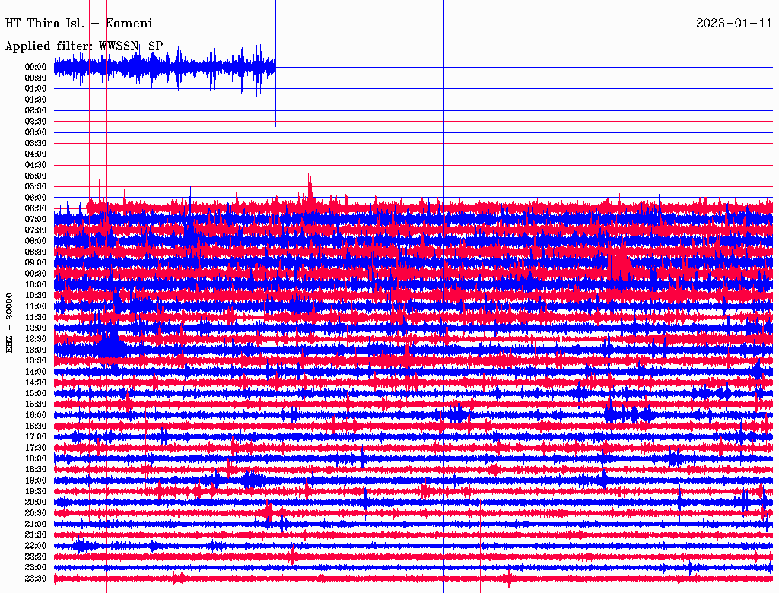Select the 01:00 time label
The width and height of the screenshot is (779, 593).
[x=36, y=89]
